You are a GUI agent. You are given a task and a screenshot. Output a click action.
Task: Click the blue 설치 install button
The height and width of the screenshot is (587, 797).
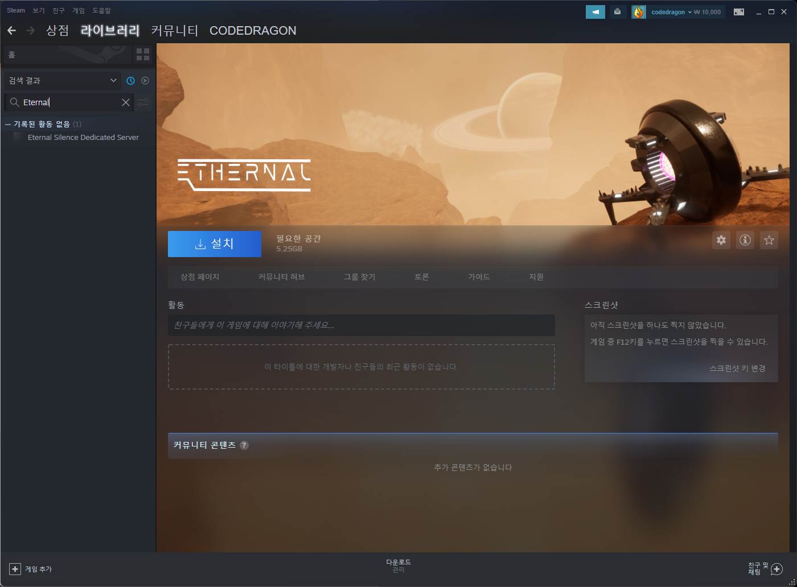(x=215, y=243)
